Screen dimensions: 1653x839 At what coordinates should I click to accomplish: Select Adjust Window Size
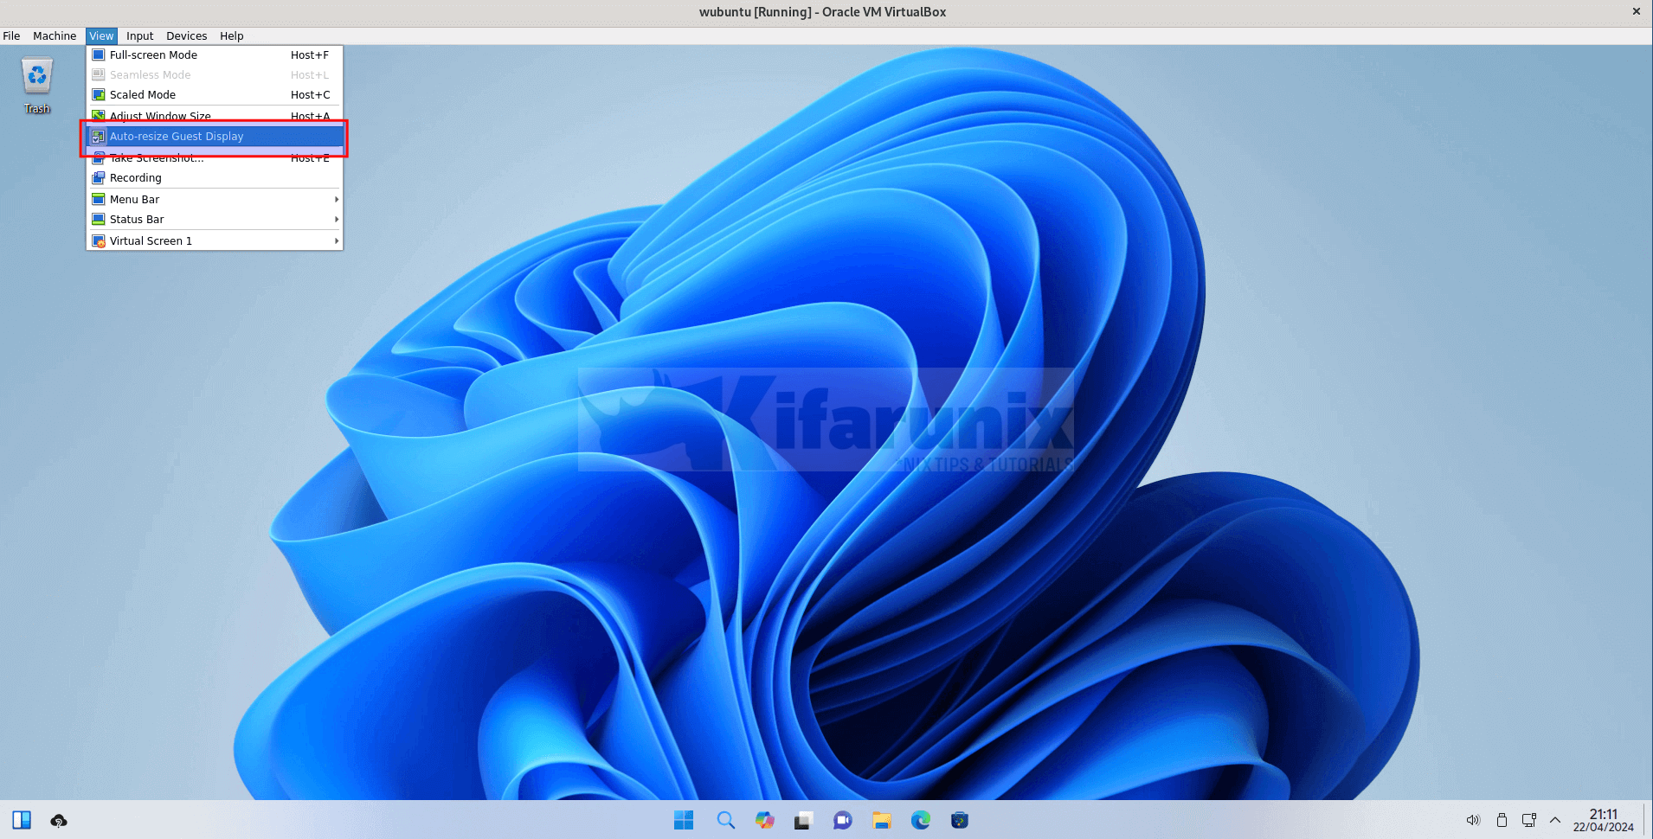click(x=160, y=116)
